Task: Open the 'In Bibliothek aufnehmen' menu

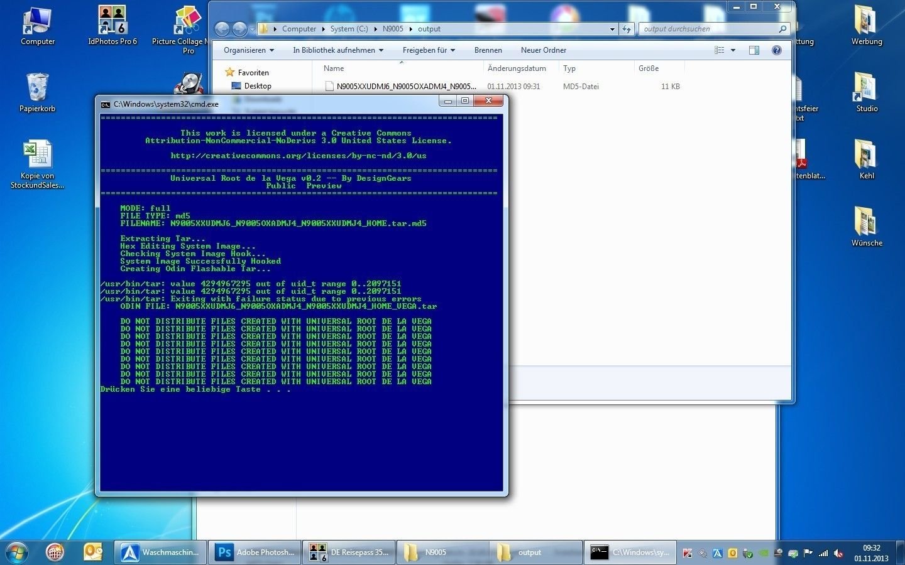Action: point(338,50)
